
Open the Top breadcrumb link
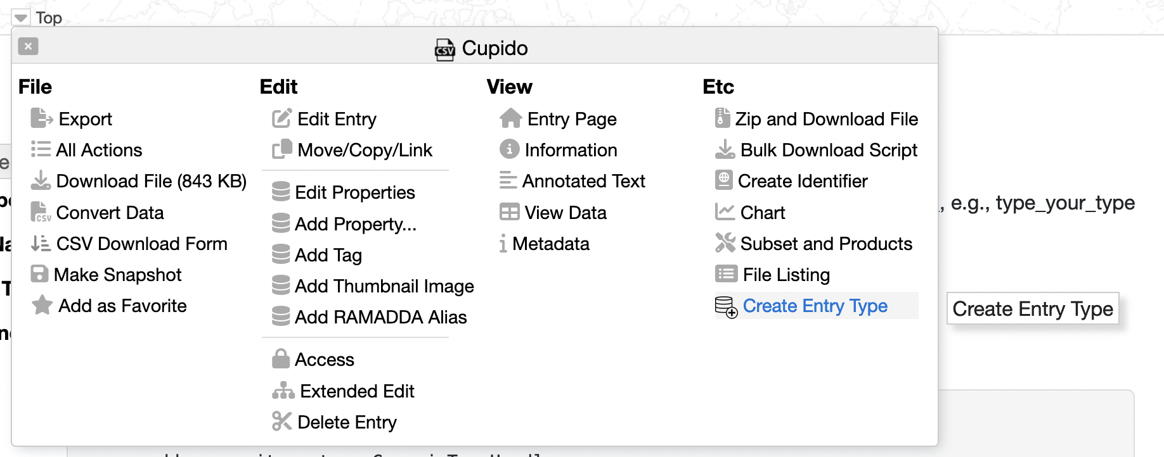click(49, 18)
